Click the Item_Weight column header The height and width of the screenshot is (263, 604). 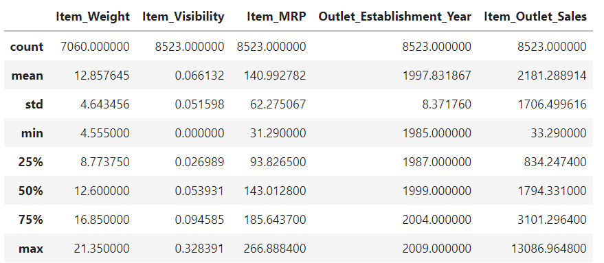point(93,16)
